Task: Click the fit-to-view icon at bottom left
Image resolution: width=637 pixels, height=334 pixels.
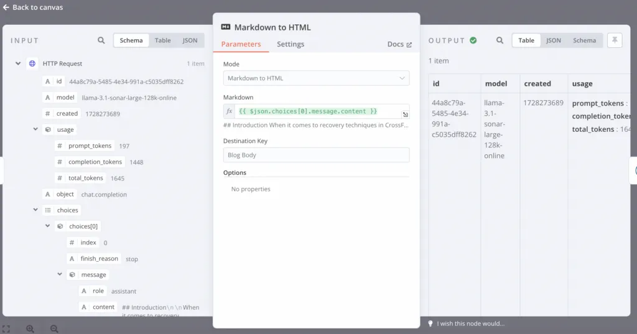Action: [6, 329]
